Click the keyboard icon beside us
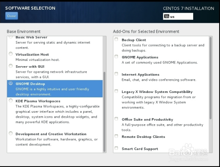This screenshot has width=220, height=167. click(167, 16)
